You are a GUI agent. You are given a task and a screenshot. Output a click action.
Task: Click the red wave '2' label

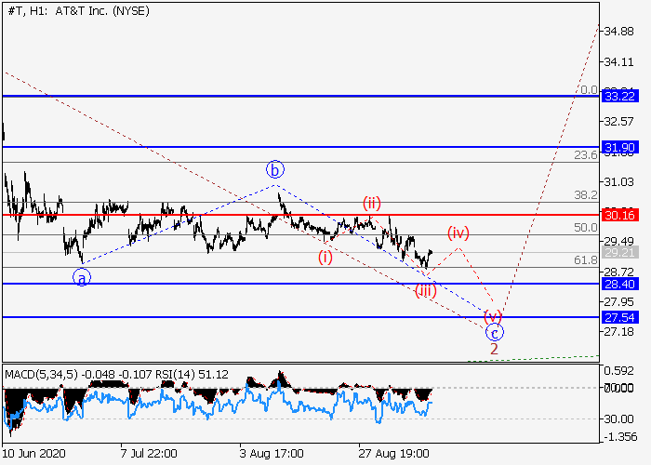[x=495, y=349]
